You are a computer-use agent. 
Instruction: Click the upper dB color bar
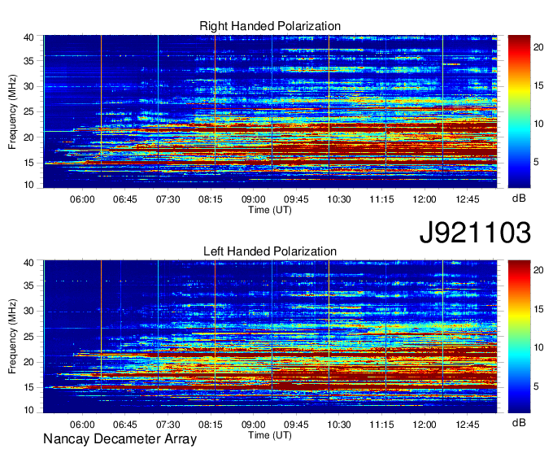pos(519,111)
